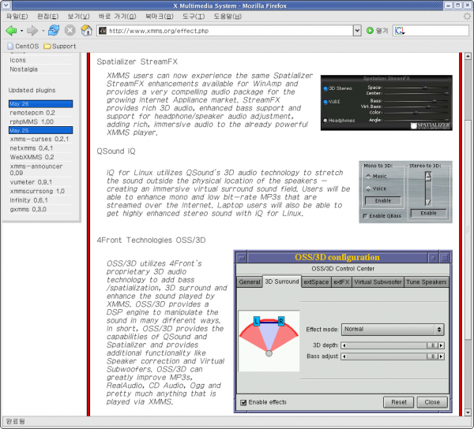Open the rphpMMS 1.00 plugin link
Image resolution: width=474 pixels, height=429 pixels.
click(x=32, y=122)
